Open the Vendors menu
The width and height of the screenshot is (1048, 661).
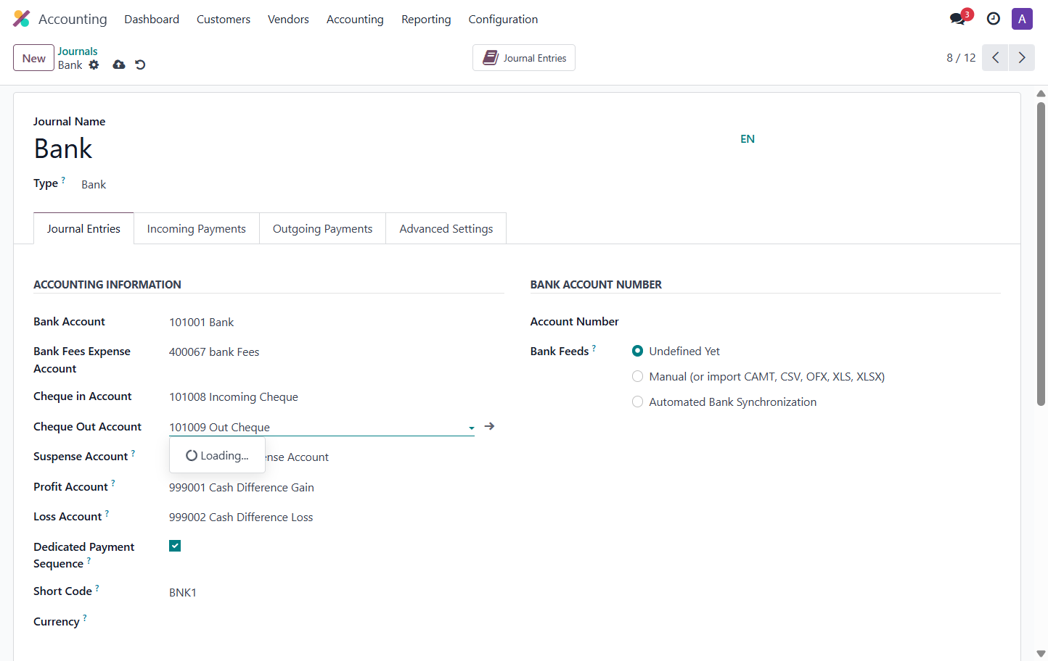288,20
